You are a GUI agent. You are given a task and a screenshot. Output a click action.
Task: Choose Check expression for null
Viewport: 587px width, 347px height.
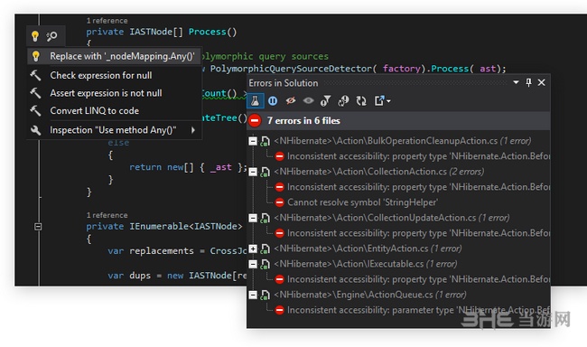tap(101, 75)
